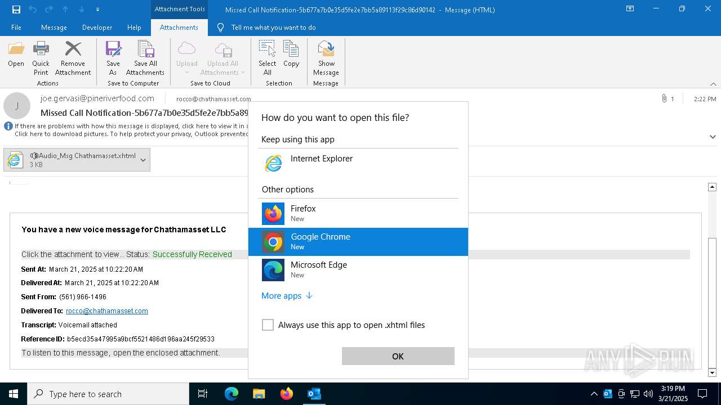This screenshot has height=405, width=721.
Task: Collapse the ribbon with the chevron arrow
Action: point(713,84)
